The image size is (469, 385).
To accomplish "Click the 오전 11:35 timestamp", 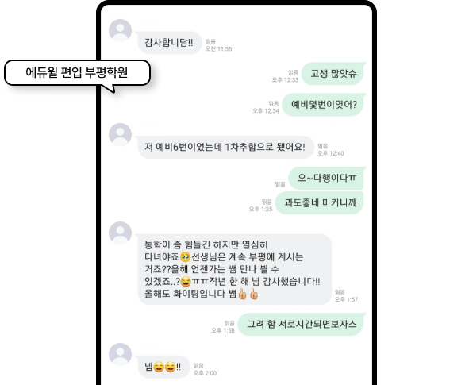I will [218, 48].
